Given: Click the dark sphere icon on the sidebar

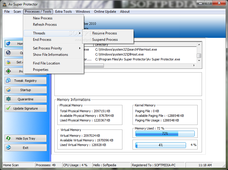Looking at the screenshot, I should [x=8, y=53].
